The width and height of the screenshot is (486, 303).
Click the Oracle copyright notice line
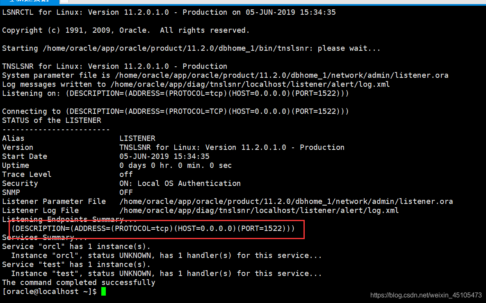[126, 30]
